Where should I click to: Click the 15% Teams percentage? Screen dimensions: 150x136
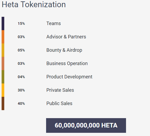click(21, 23)
